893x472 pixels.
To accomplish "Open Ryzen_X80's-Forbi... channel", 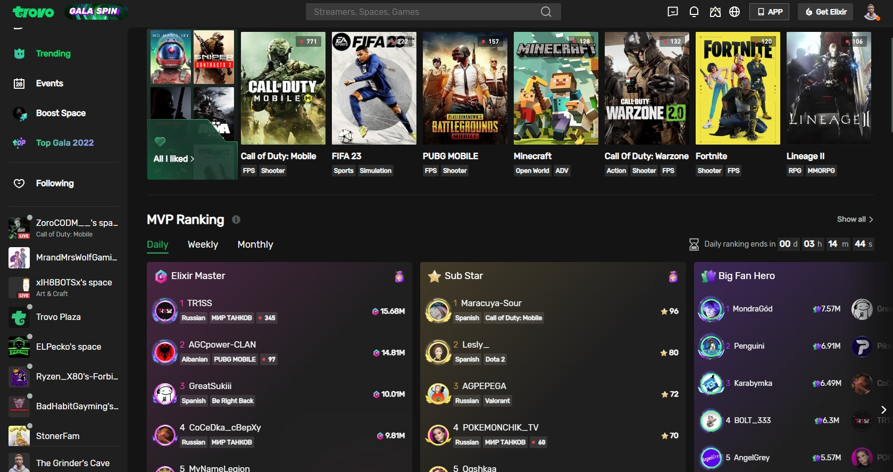I will [64, 377].
